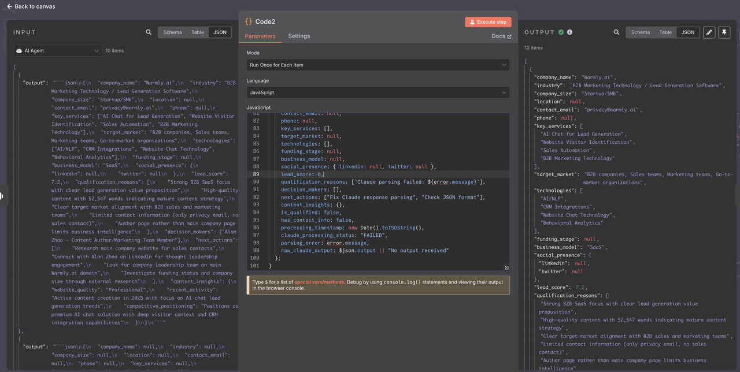Click the handle on the left screen edge
The width and height of the screenshot is (740, 372).
[2, 196]
